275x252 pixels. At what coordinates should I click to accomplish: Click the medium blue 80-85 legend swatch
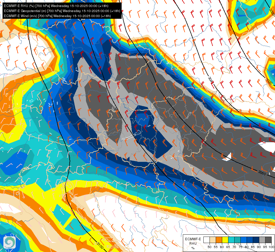point(250,240)
